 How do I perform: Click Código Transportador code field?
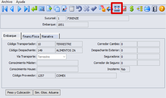[46, 44]
